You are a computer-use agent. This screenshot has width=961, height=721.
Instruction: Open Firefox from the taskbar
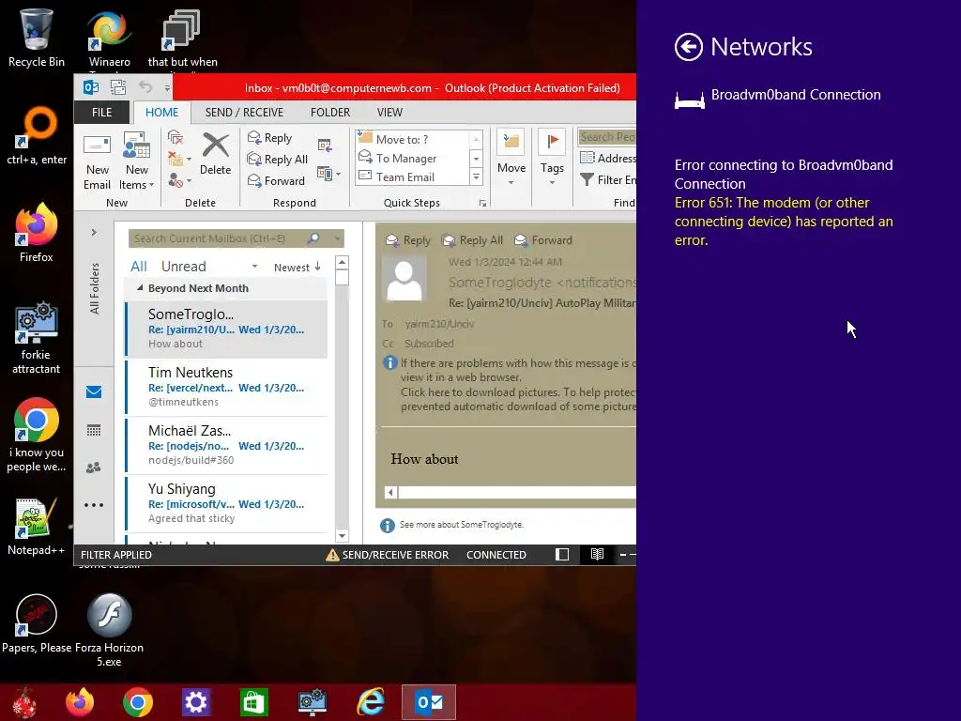(x=80, y=702)
